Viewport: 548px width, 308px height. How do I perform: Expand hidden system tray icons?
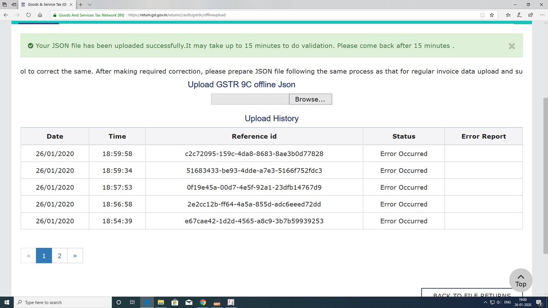pos(485,302)
